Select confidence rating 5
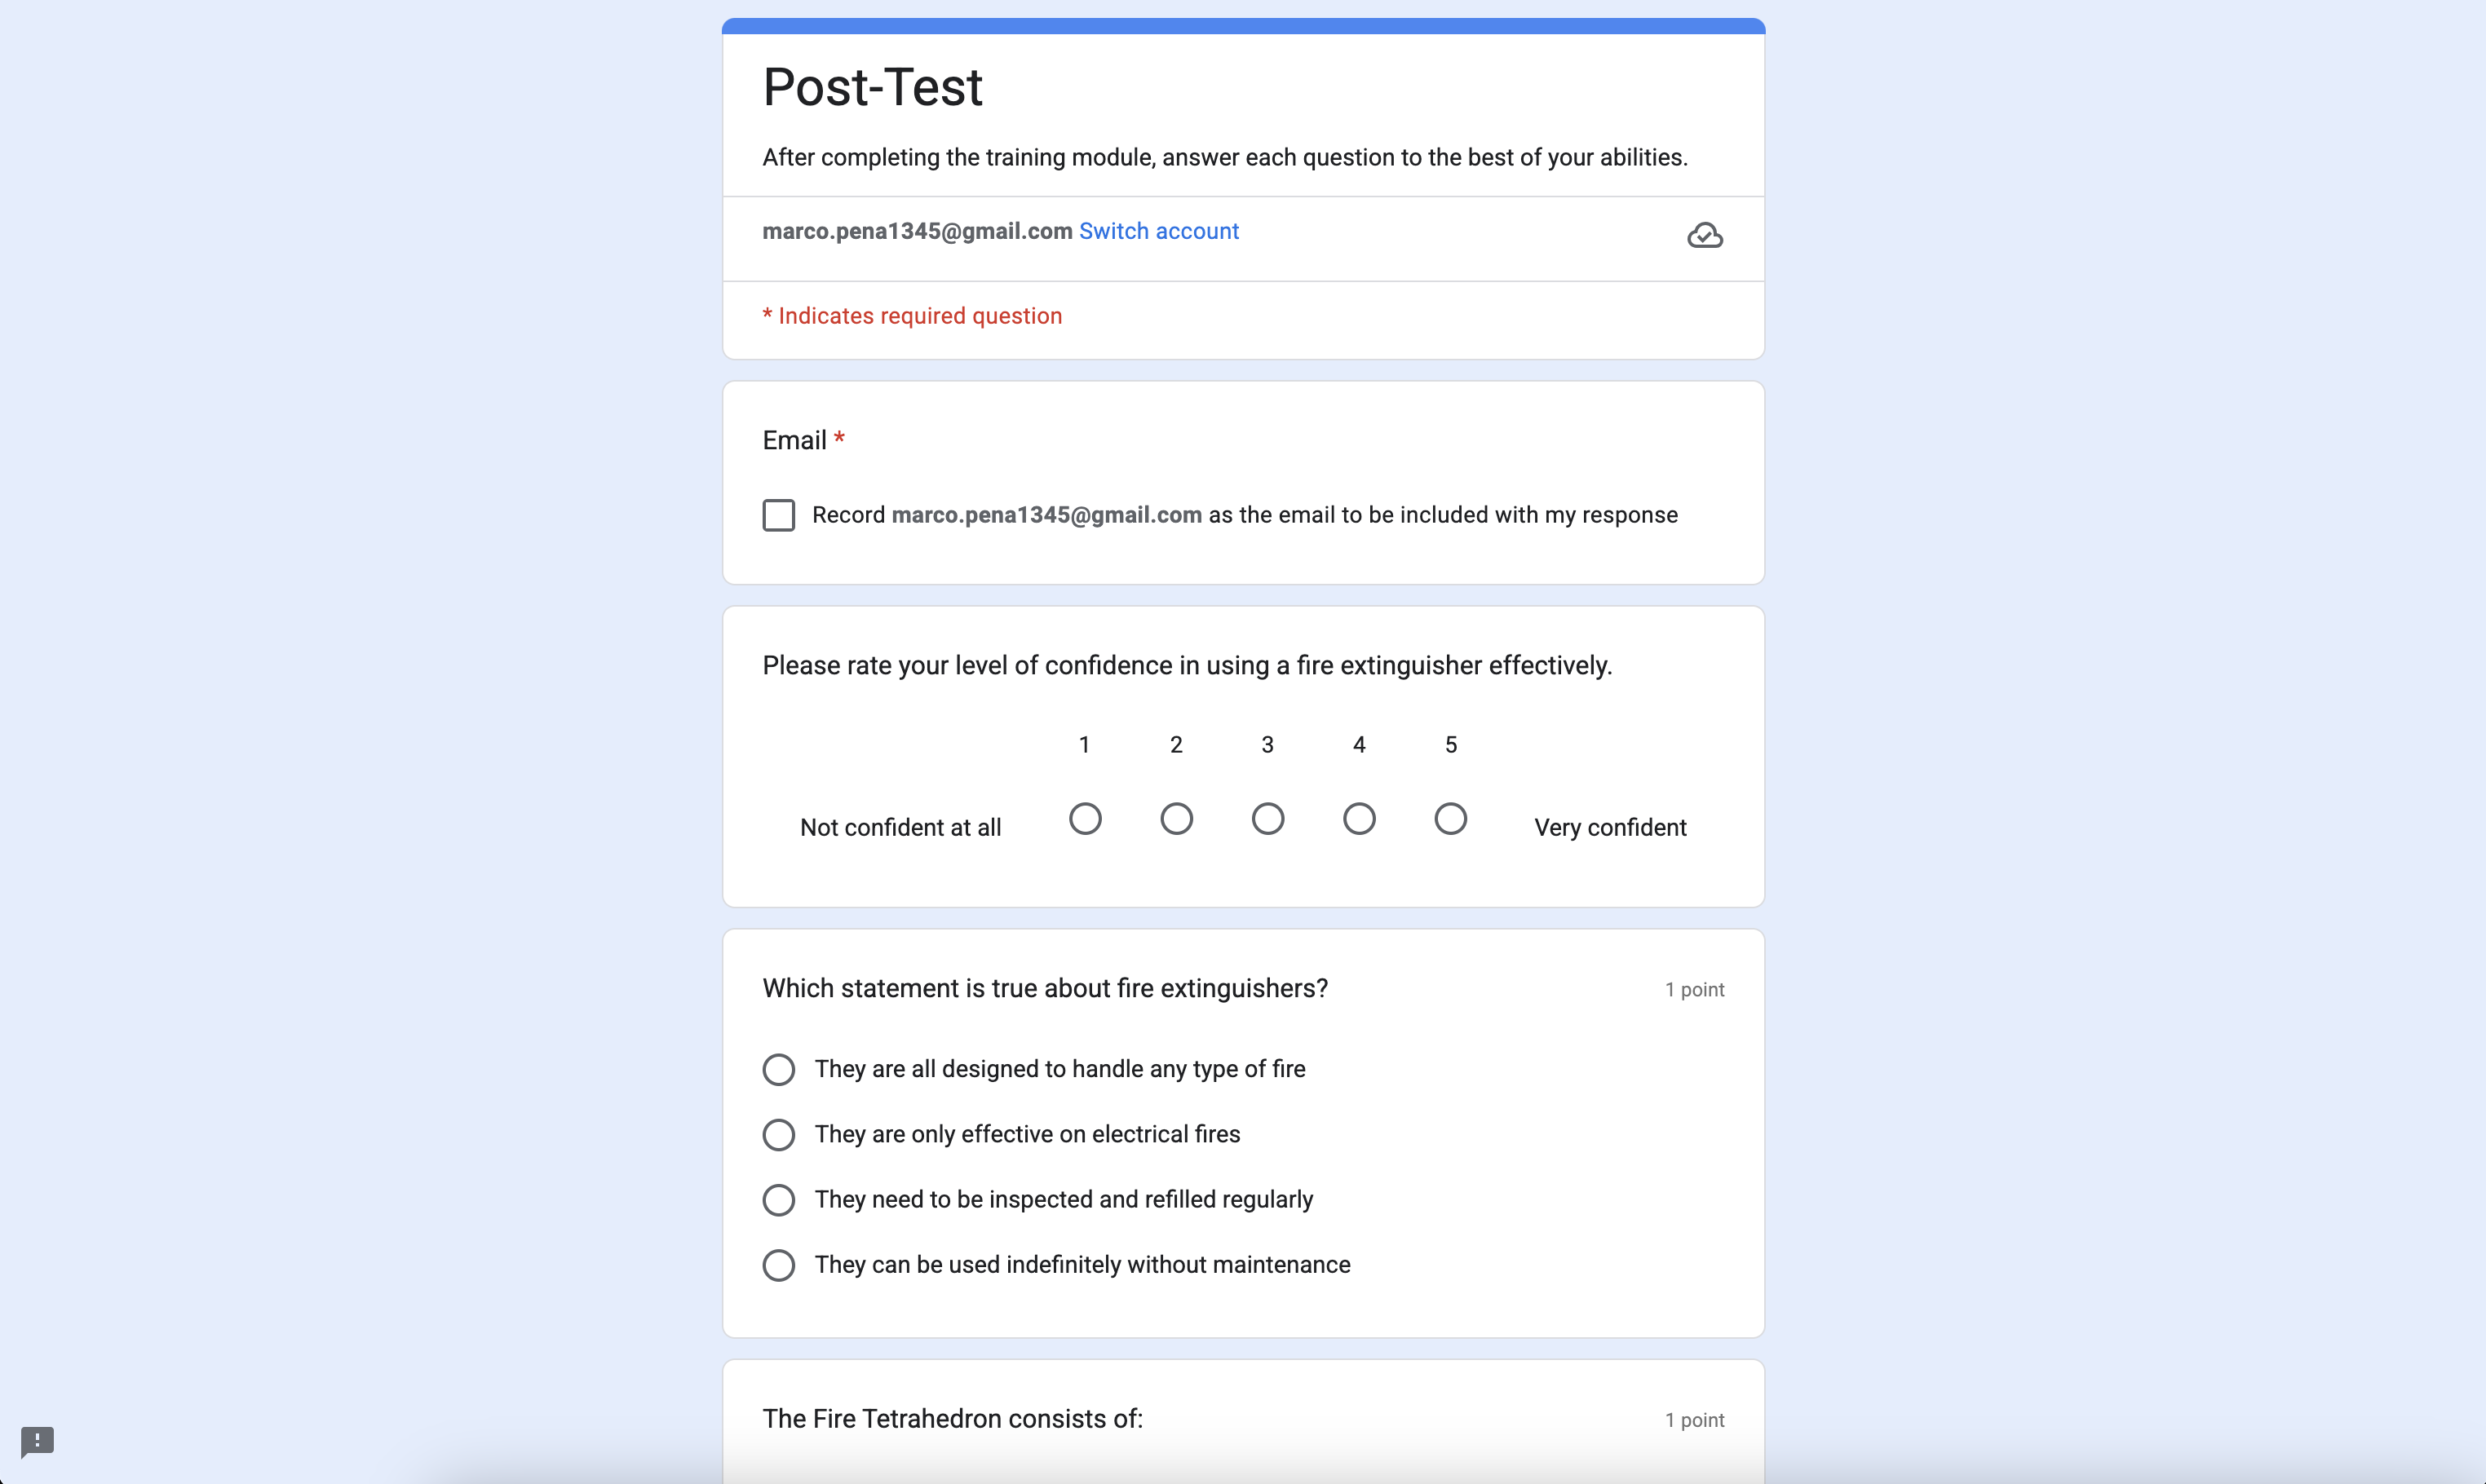 (x=1451, y=819)
